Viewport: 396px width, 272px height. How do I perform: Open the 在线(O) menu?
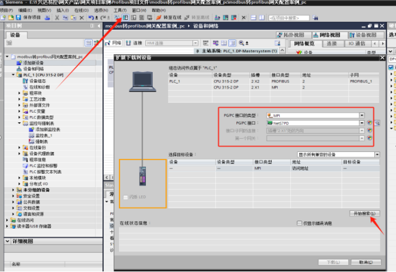[x=81, y=10]
